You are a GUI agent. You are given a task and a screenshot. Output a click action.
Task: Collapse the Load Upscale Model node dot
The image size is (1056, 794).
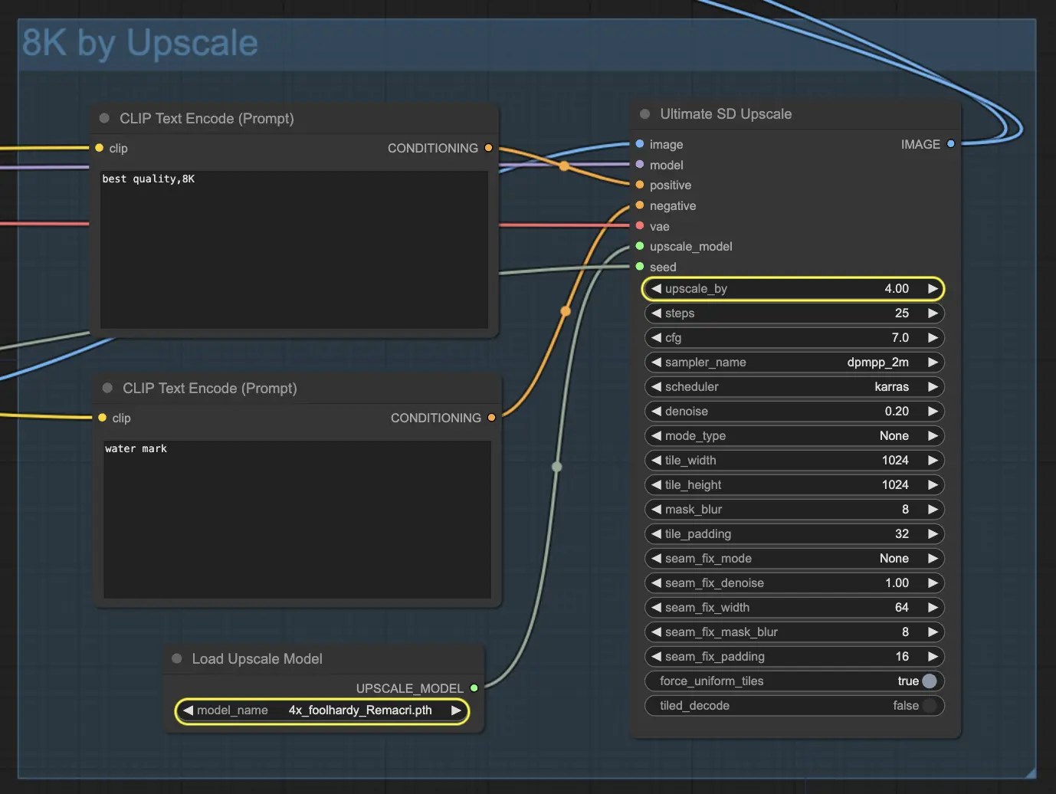[177, 658]
